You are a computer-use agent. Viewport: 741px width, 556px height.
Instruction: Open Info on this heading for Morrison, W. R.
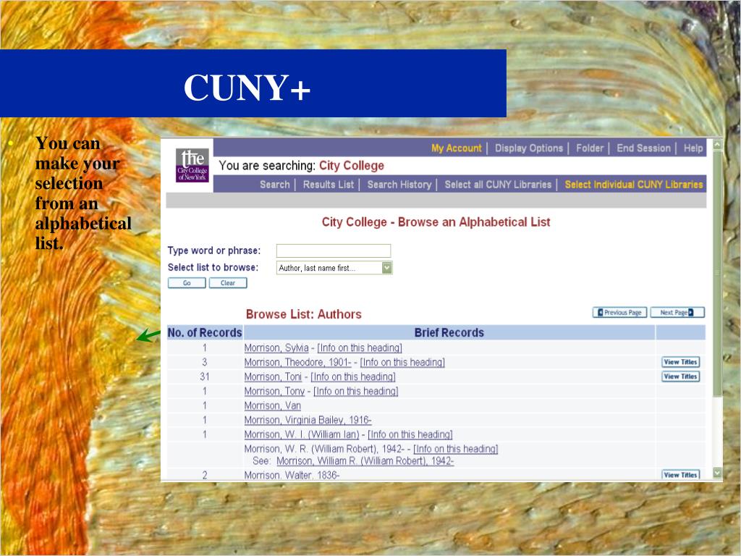456,449
